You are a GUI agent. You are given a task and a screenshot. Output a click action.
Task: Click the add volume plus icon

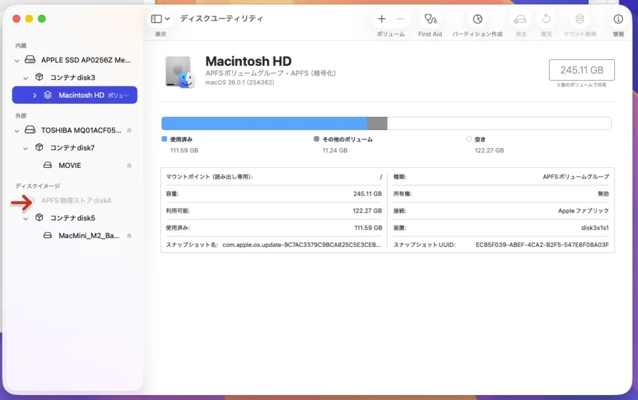tap(382, 19)
